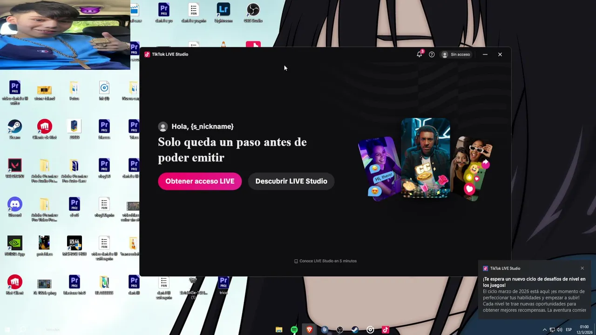The height and width of the screenshot is (335, 596).
Task: Select the blastoxx Premiere project icon
Action: (74, 285)
